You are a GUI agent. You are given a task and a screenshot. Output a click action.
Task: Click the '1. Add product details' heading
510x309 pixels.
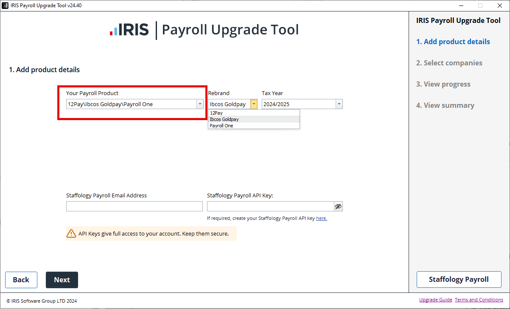(45, 70)
